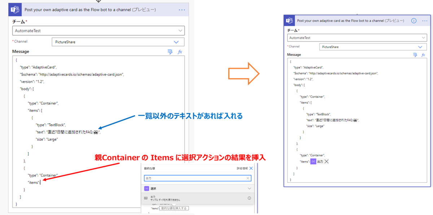This screenshot has width=433, height=215.
Task: Open AutomateTest team combo box on right card
Action: click(357, 38)
